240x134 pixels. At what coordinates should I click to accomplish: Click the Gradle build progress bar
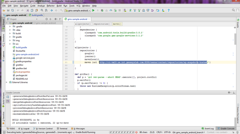[x=122, y=132]
